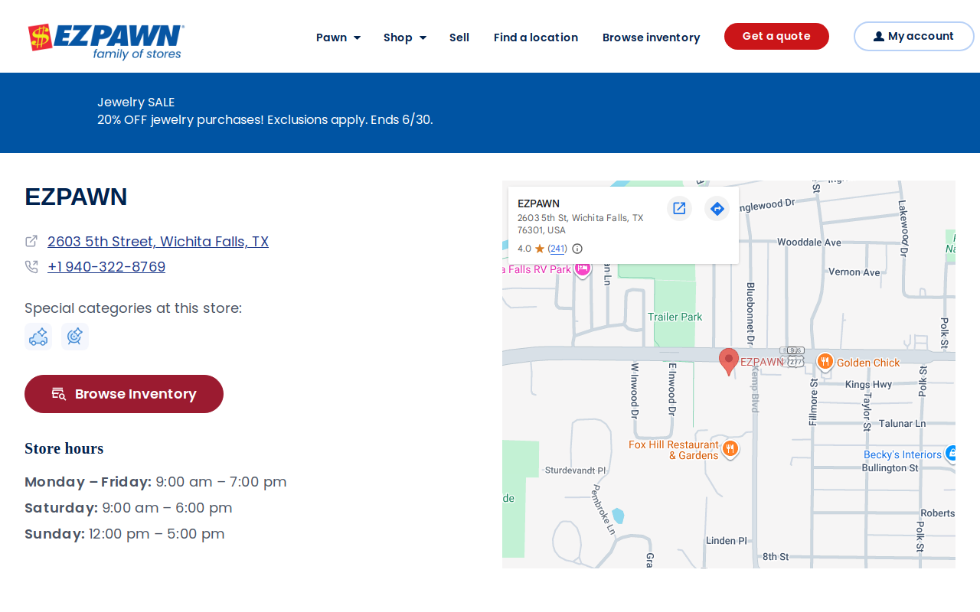Click the Fox Hill Restaurant map marker
The image size is (980, 612).
[x=730, y=448]
